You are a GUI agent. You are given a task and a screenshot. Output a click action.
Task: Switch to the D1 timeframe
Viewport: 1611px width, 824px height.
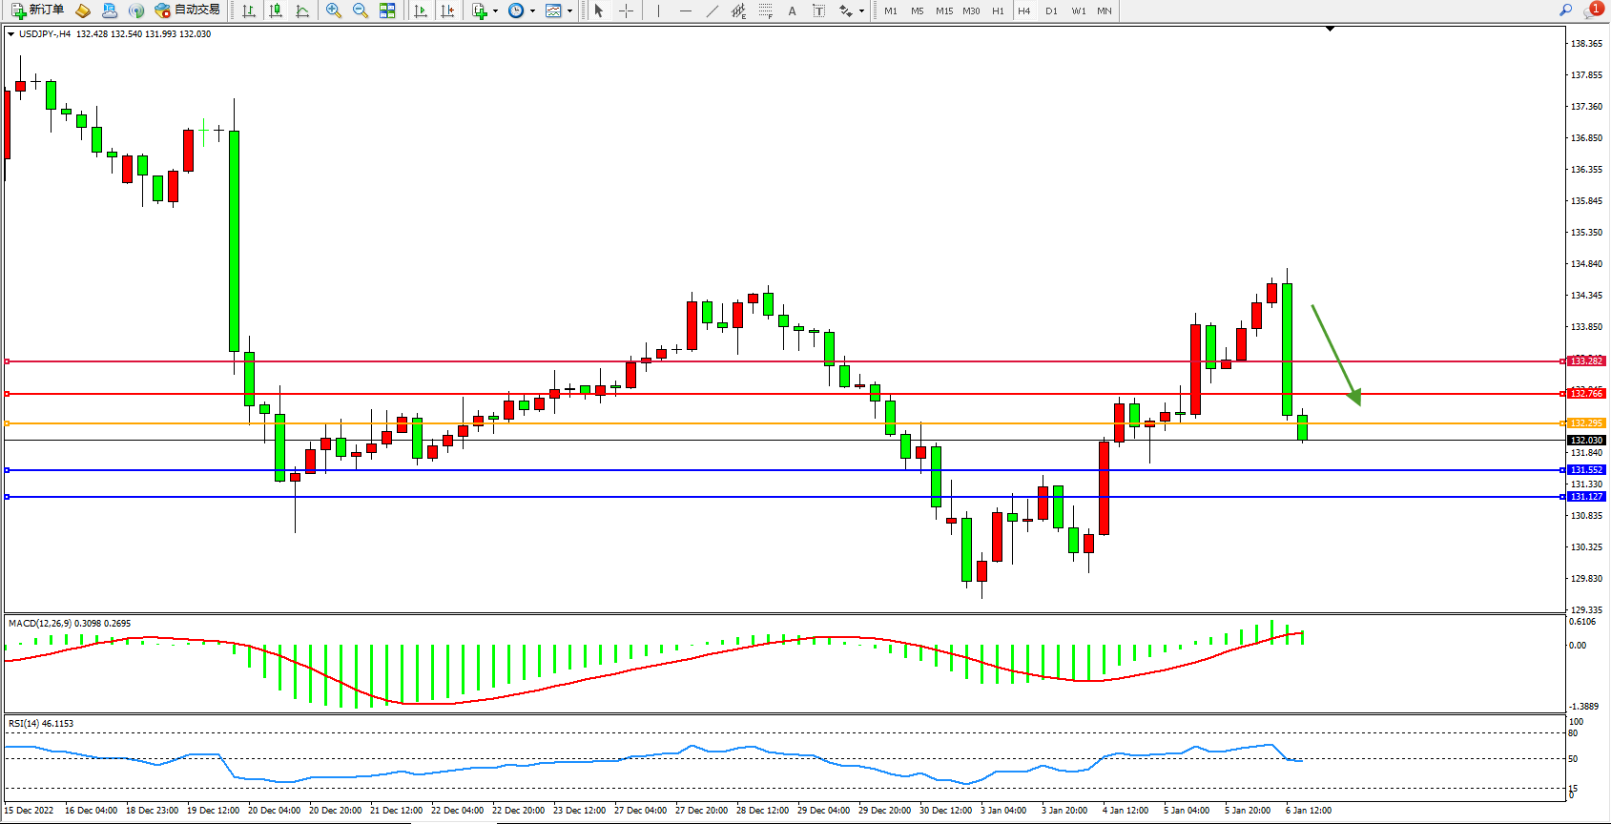point(1051,10)
